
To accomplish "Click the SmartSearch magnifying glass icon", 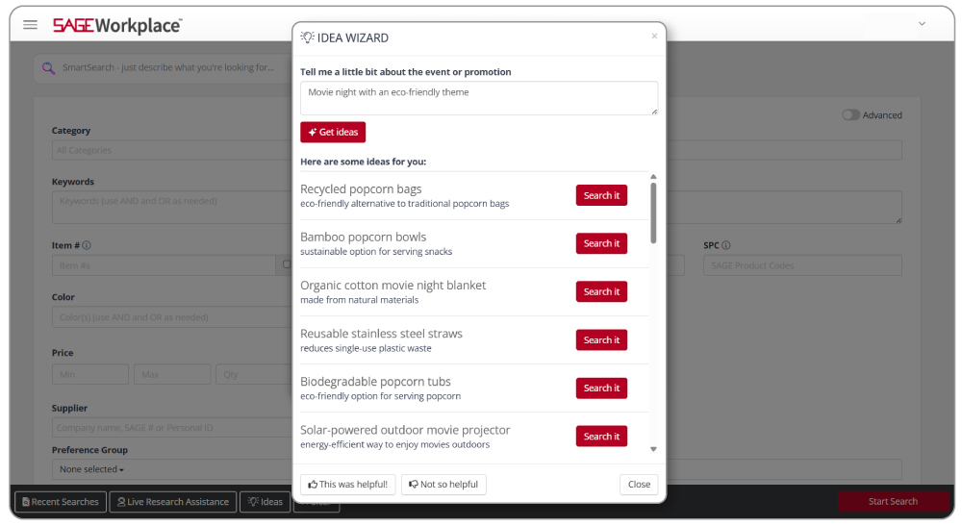I will click(x=49, y=67).
